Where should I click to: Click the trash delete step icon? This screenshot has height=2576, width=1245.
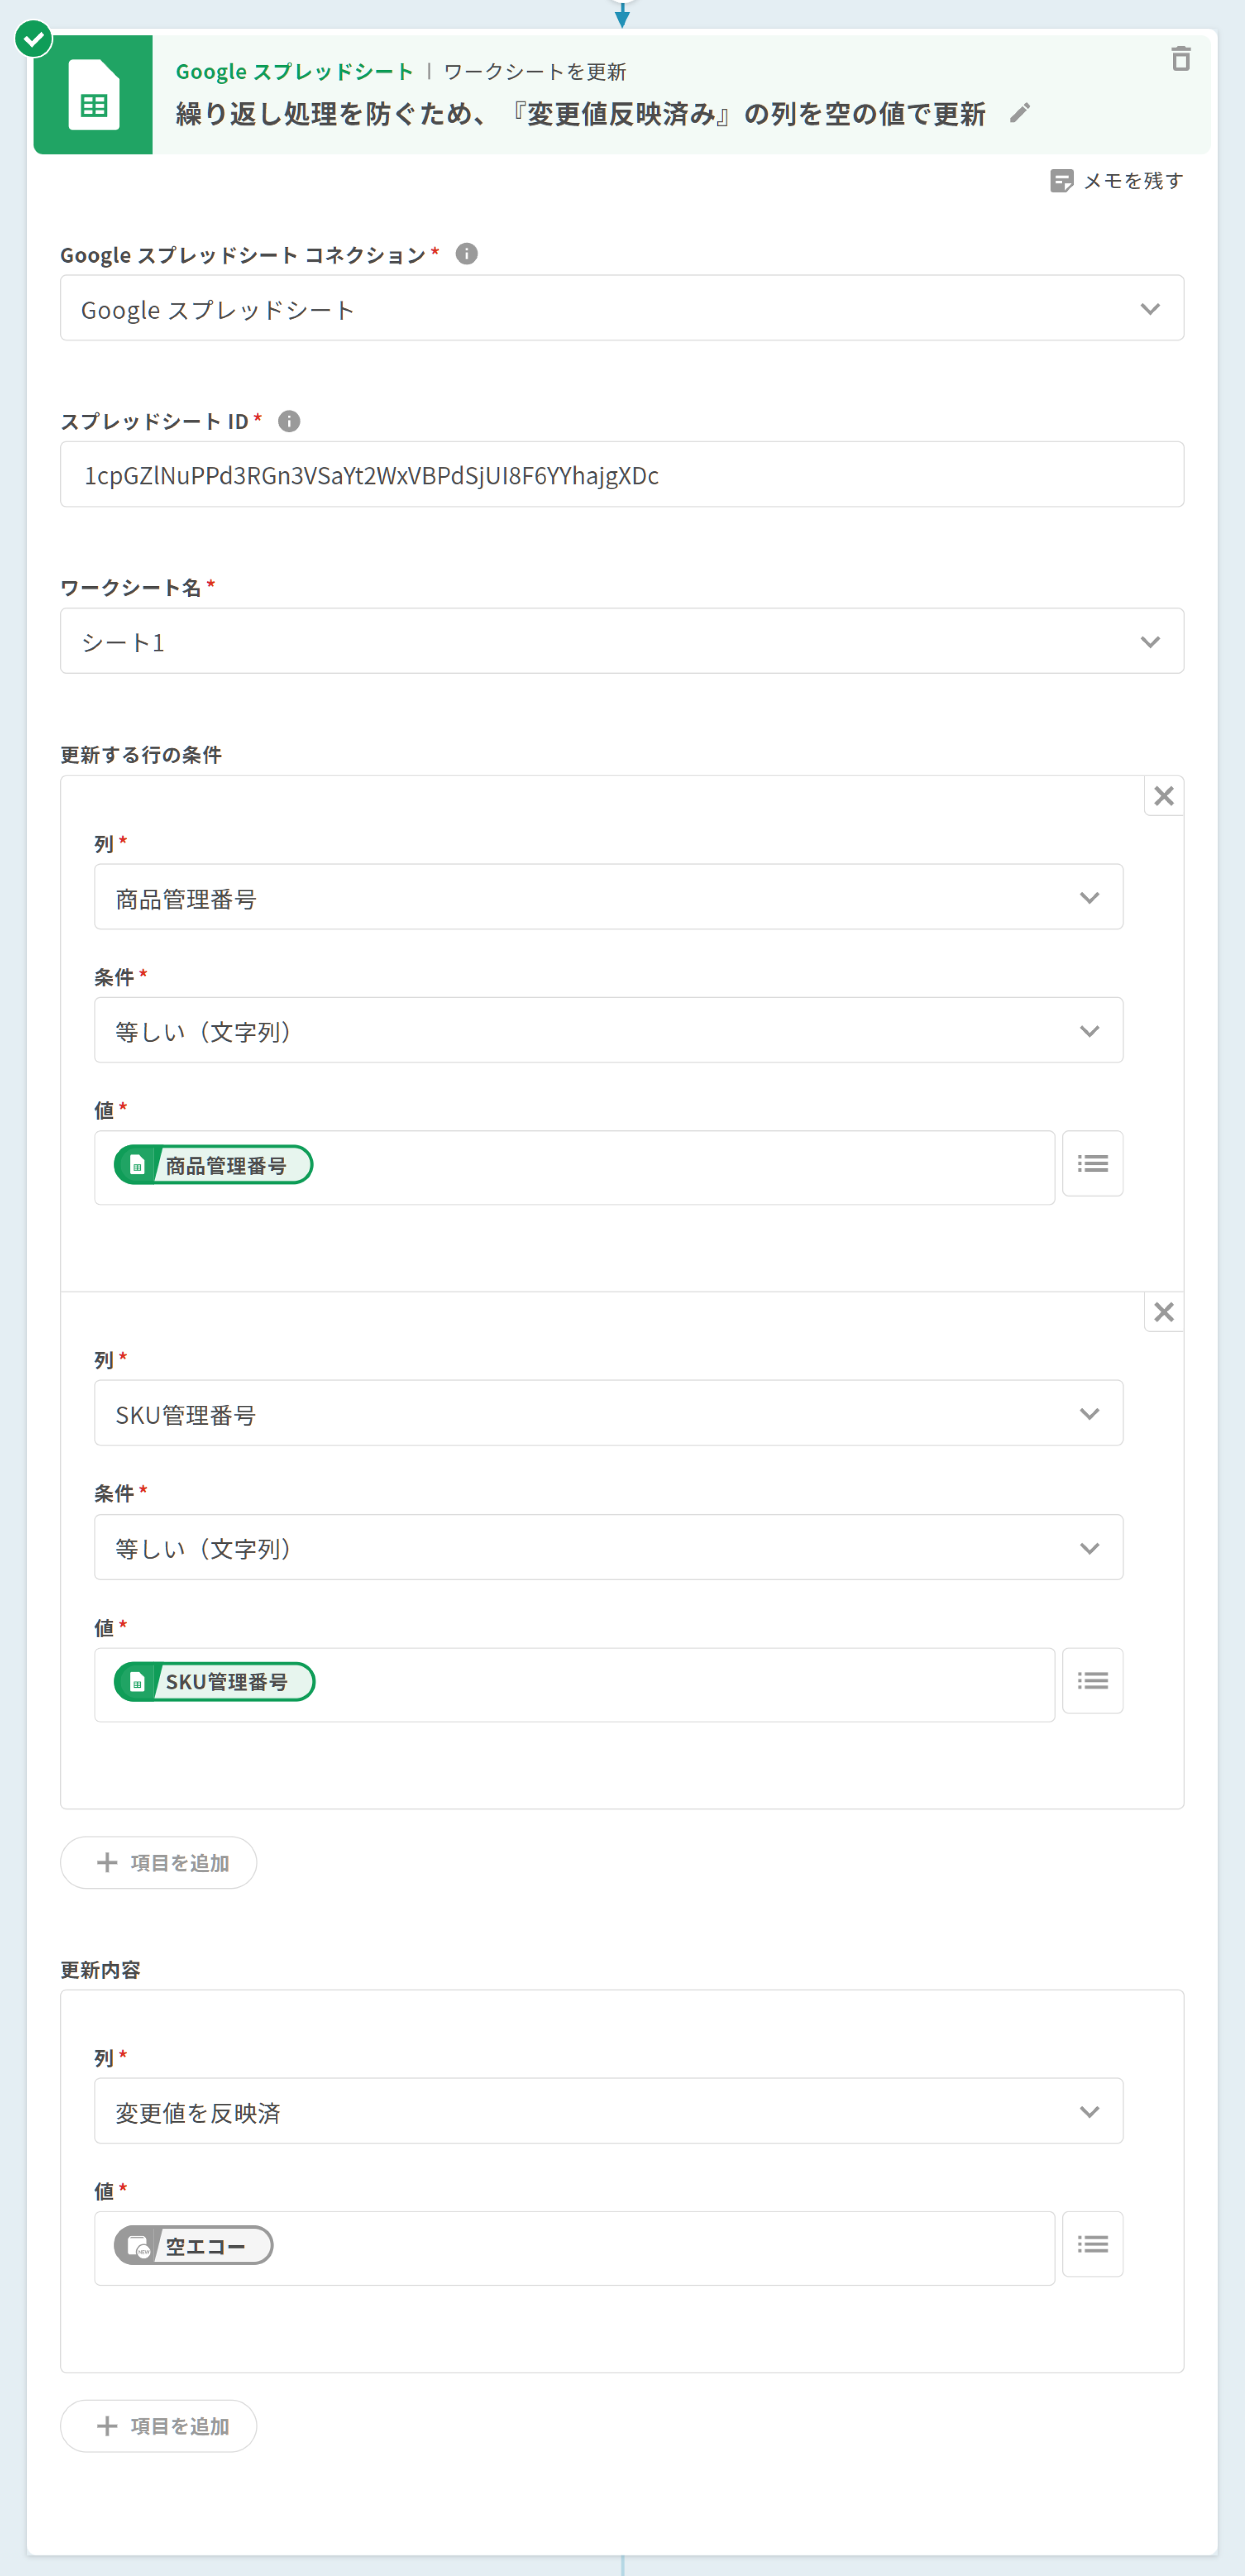pyautogui.click(x=1180, y=59)
